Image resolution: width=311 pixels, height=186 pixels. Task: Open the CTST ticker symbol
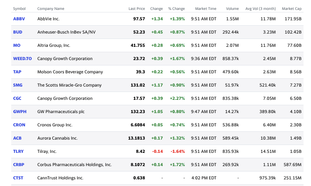[x=18, y=178]
